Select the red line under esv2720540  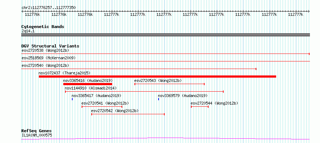[x=139, y=69]
